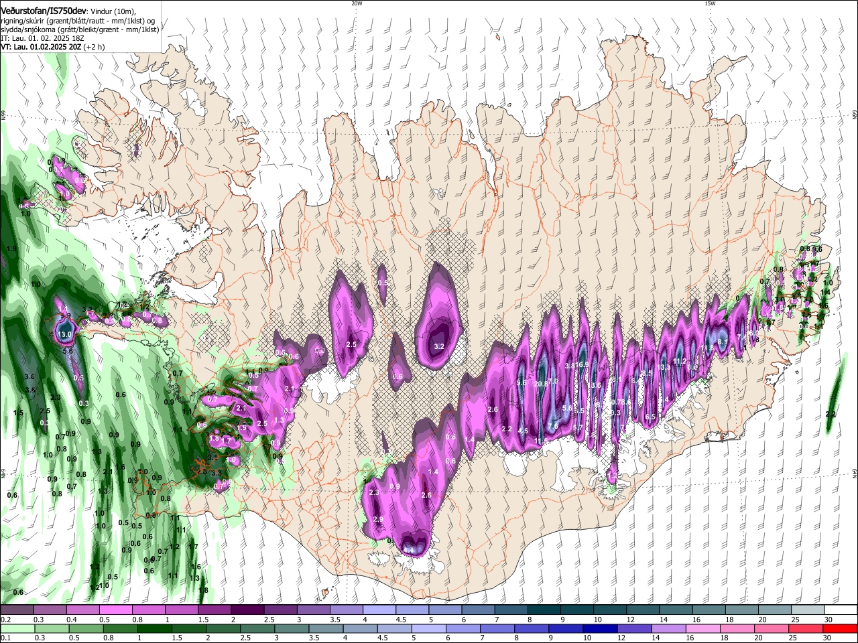The image size is (858, 643).
Task: Click the palest green rain swatch starting at 0.1
Action: [x=17, y=629]
